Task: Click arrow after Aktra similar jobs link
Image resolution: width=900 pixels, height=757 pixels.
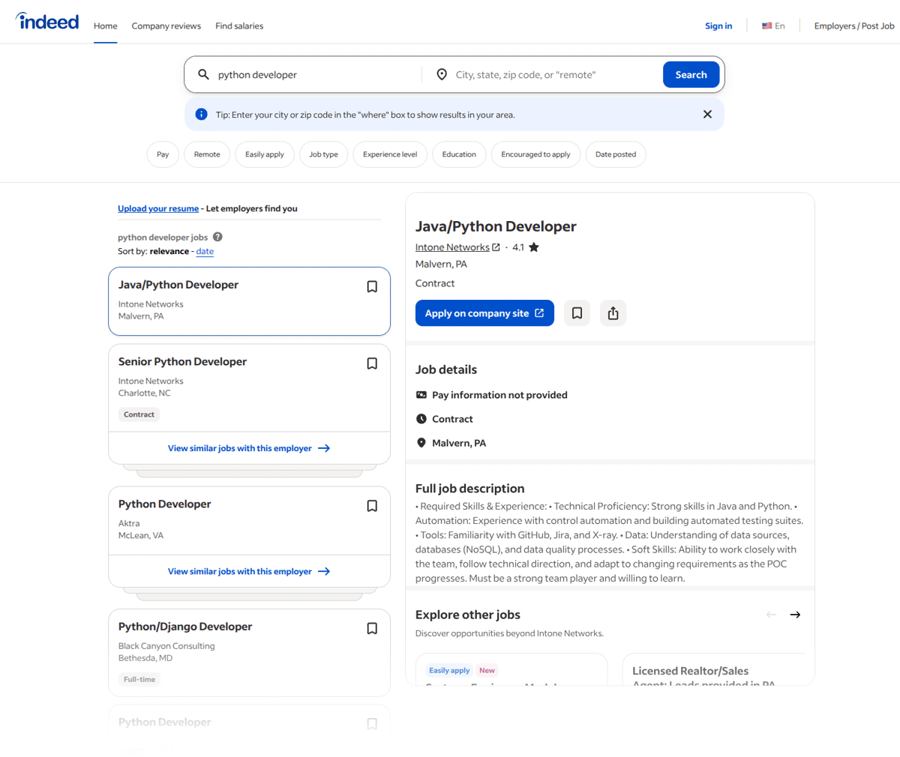Action: click(x=324, y=571)
